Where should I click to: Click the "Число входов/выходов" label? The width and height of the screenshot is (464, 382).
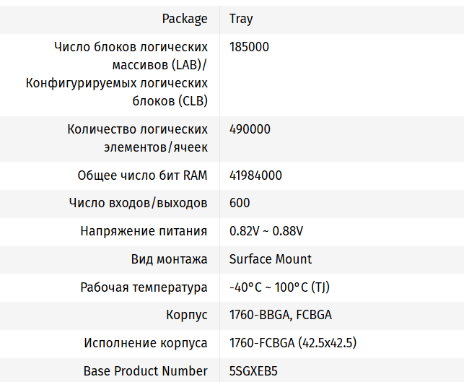(x=138, y=203)
